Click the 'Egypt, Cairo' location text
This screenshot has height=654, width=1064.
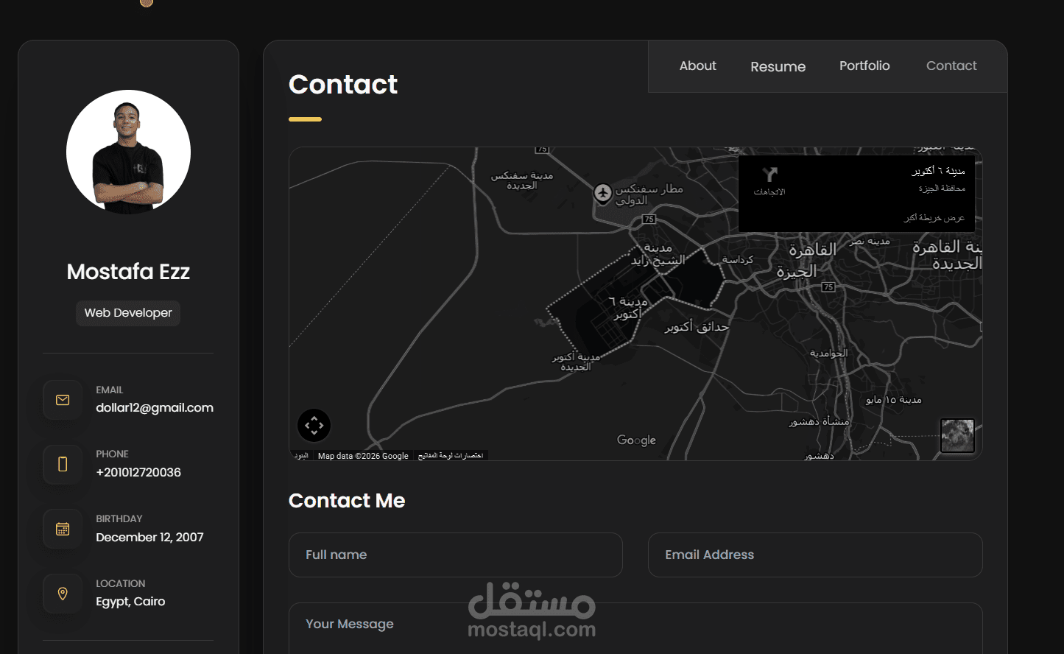130,602
